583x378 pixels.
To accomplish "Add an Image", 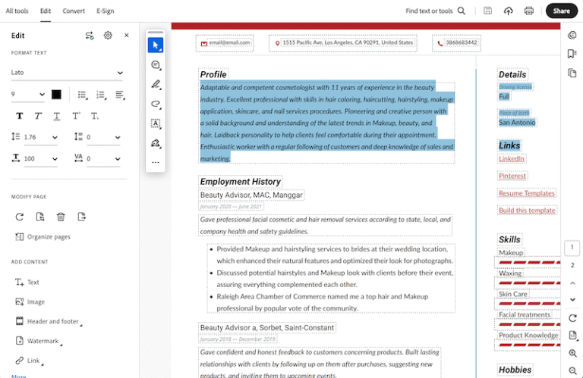I will (30, 302).
